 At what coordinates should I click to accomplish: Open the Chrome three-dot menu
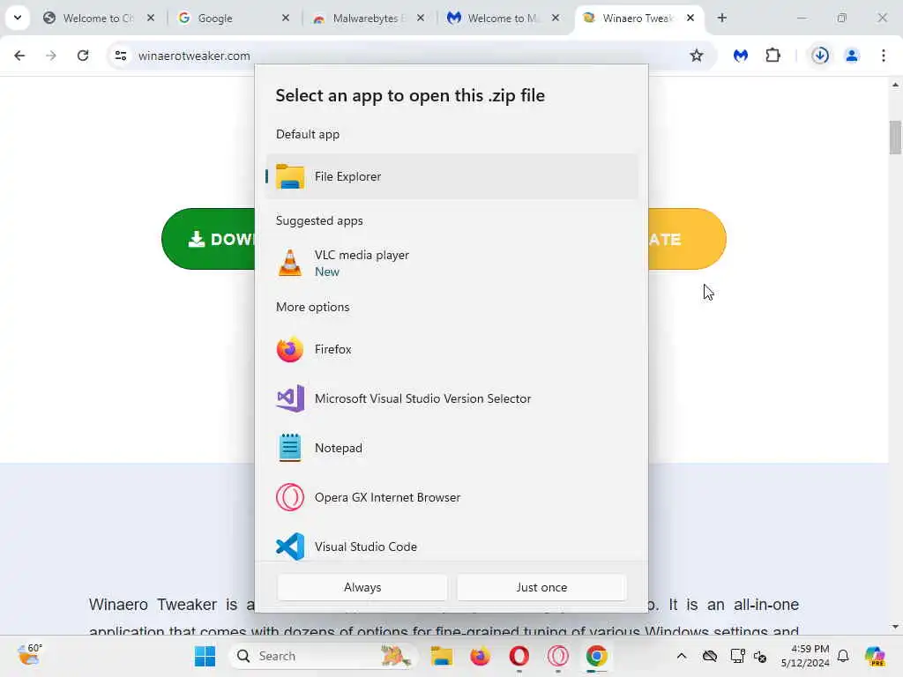click(x=884, y=56)
